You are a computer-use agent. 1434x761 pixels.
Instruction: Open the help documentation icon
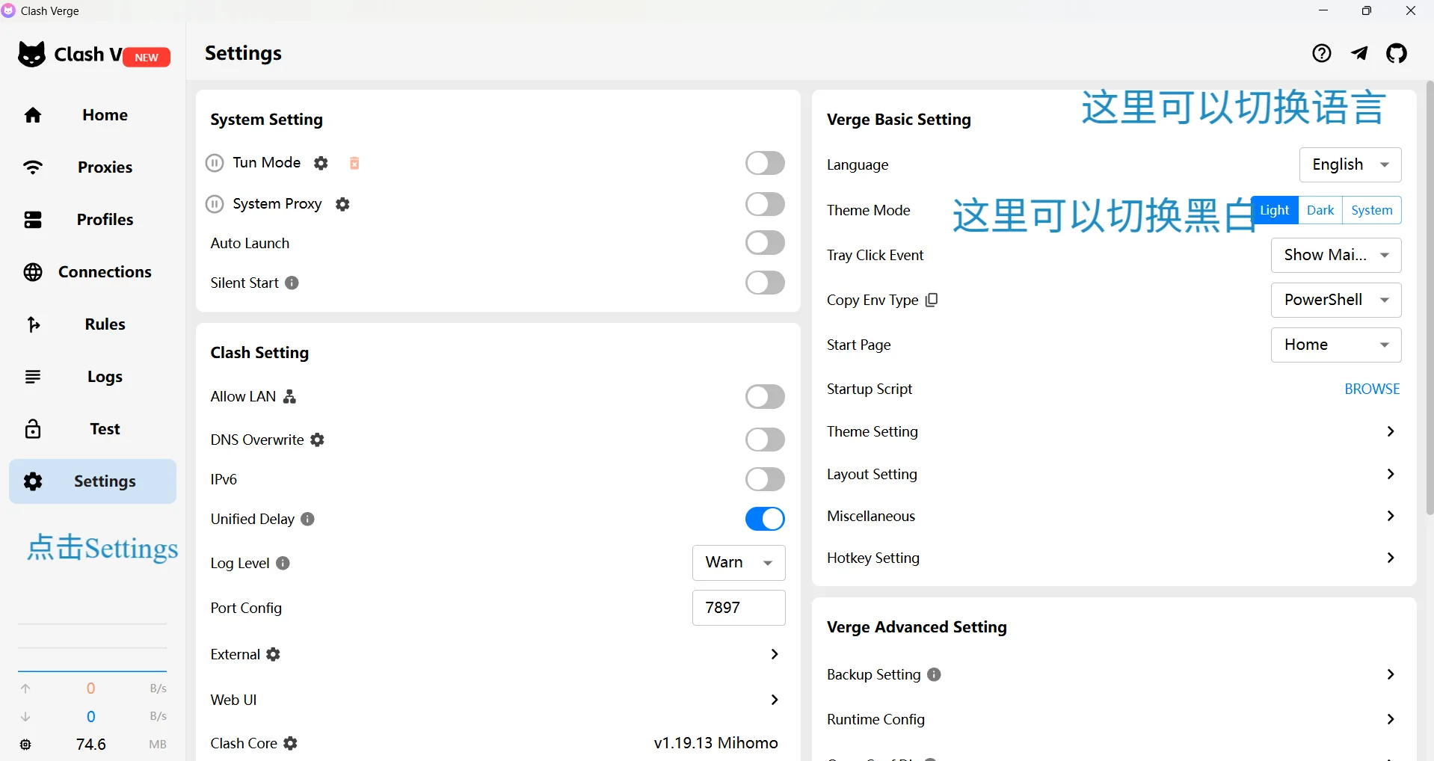(x=1321, y=53)
